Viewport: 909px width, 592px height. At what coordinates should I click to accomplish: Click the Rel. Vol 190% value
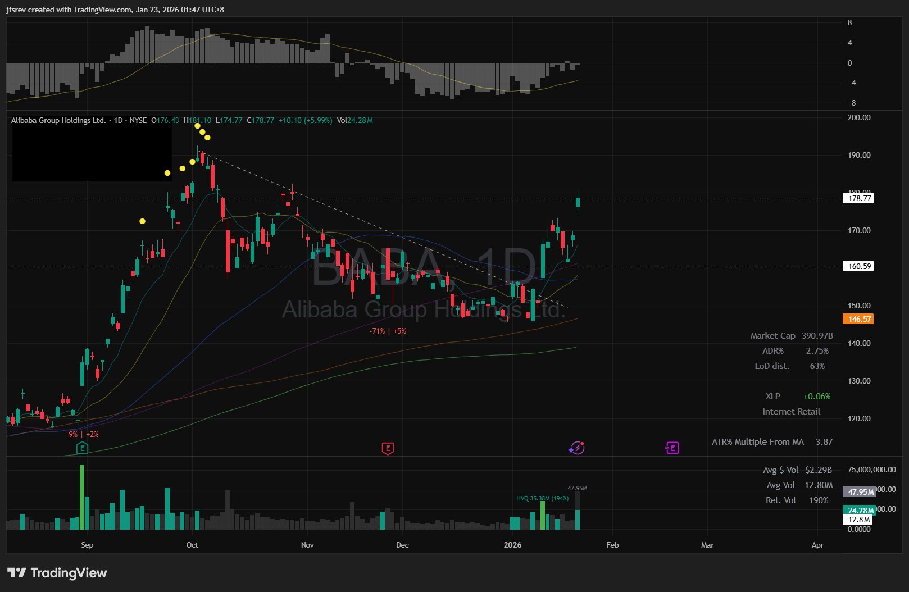point(819,500)
